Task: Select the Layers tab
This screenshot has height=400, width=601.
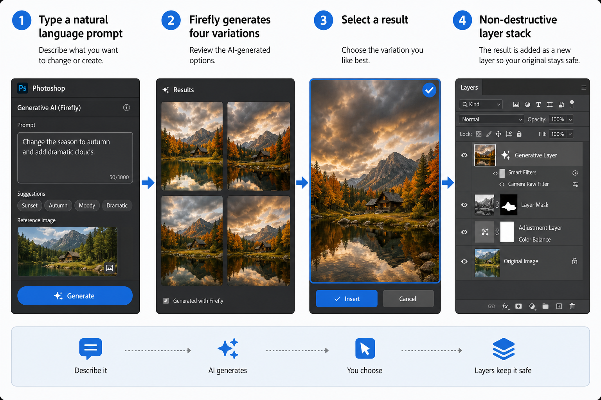Action: point(469,87)
